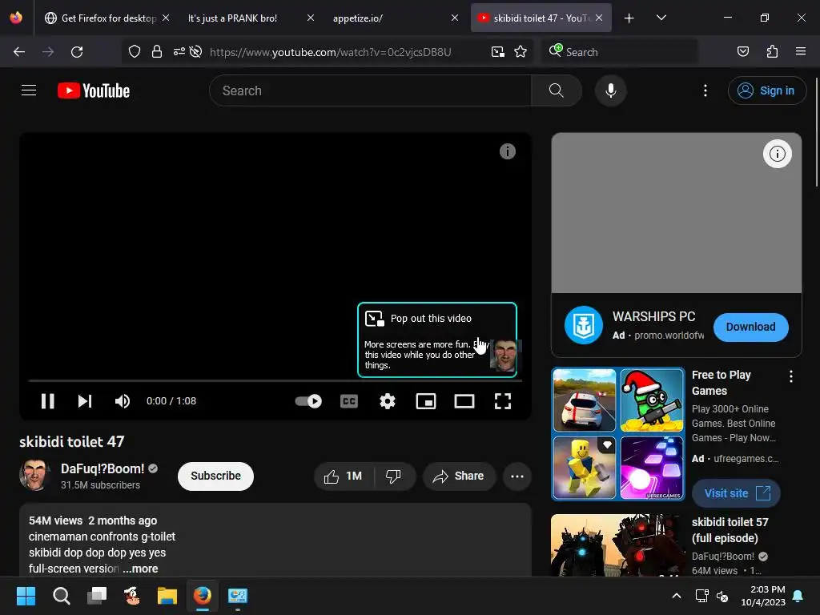Open the Firefox application menu
Image resolution: width=820 pixels, height=615 pixels.
(801, 52)
